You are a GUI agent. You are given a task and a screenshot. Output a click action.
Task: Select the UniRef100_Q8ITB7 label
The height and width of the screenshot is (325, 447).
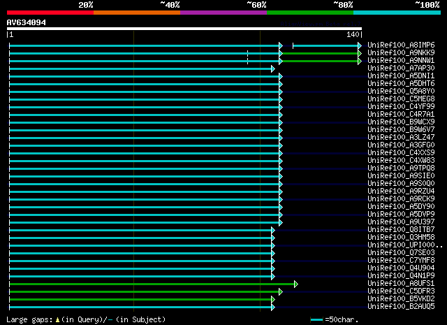point(401,230)
